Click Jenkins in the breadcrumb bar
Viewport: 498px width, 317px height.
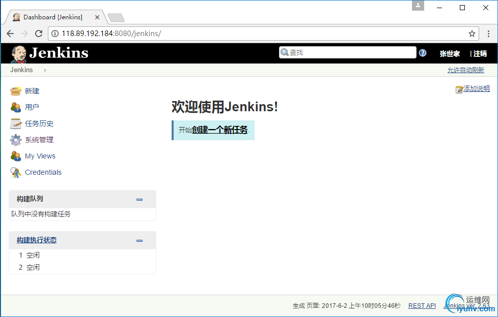(21, 70)
